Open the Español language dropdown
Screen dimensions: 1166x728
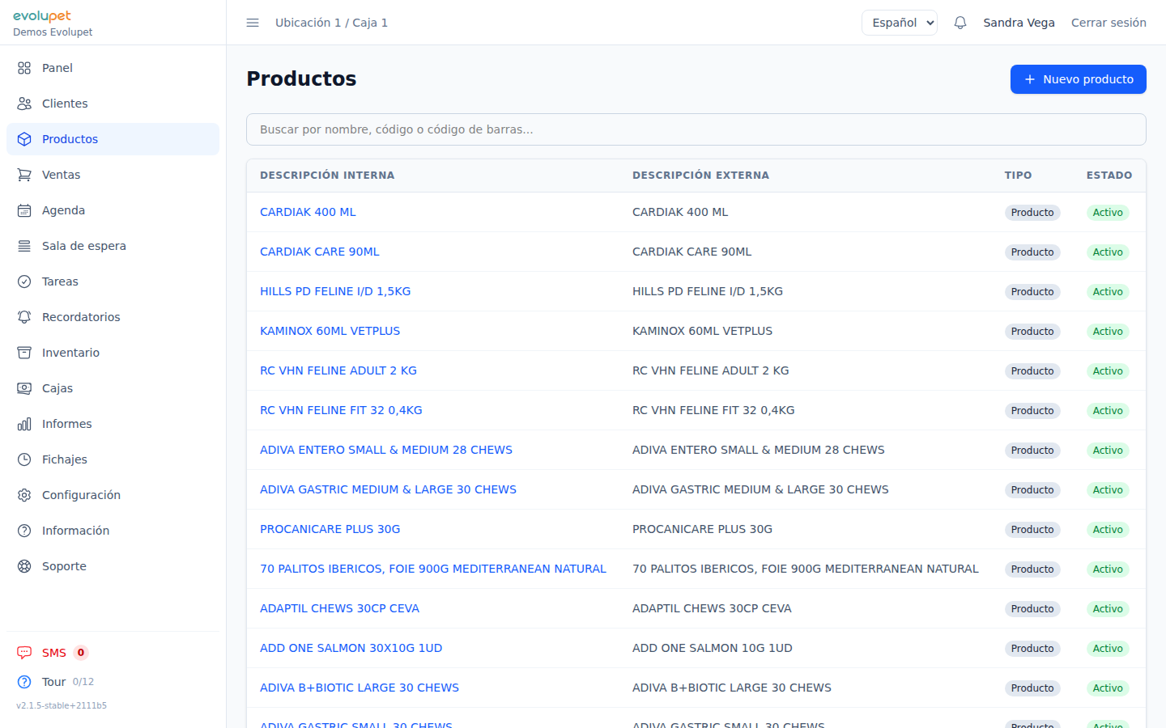point(899,23)
